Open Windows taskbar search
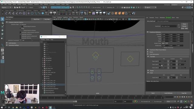The height and width of the screenshot is (109, 194). (x=5, y=107)
